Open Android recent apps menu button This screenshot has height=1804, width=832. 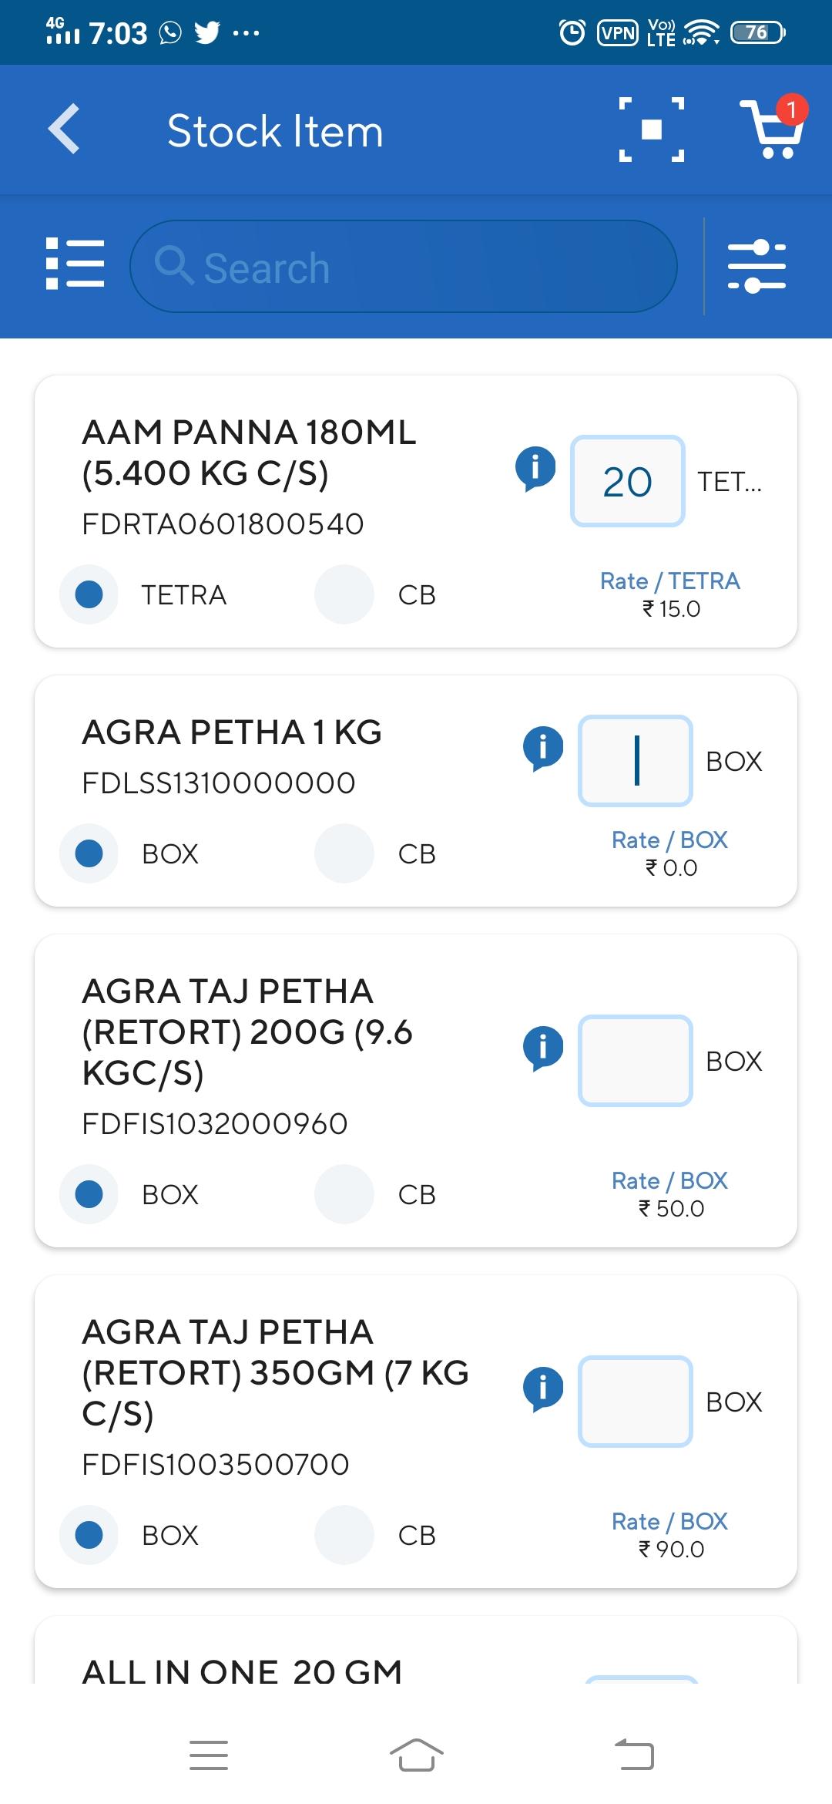click(209, 1755)
